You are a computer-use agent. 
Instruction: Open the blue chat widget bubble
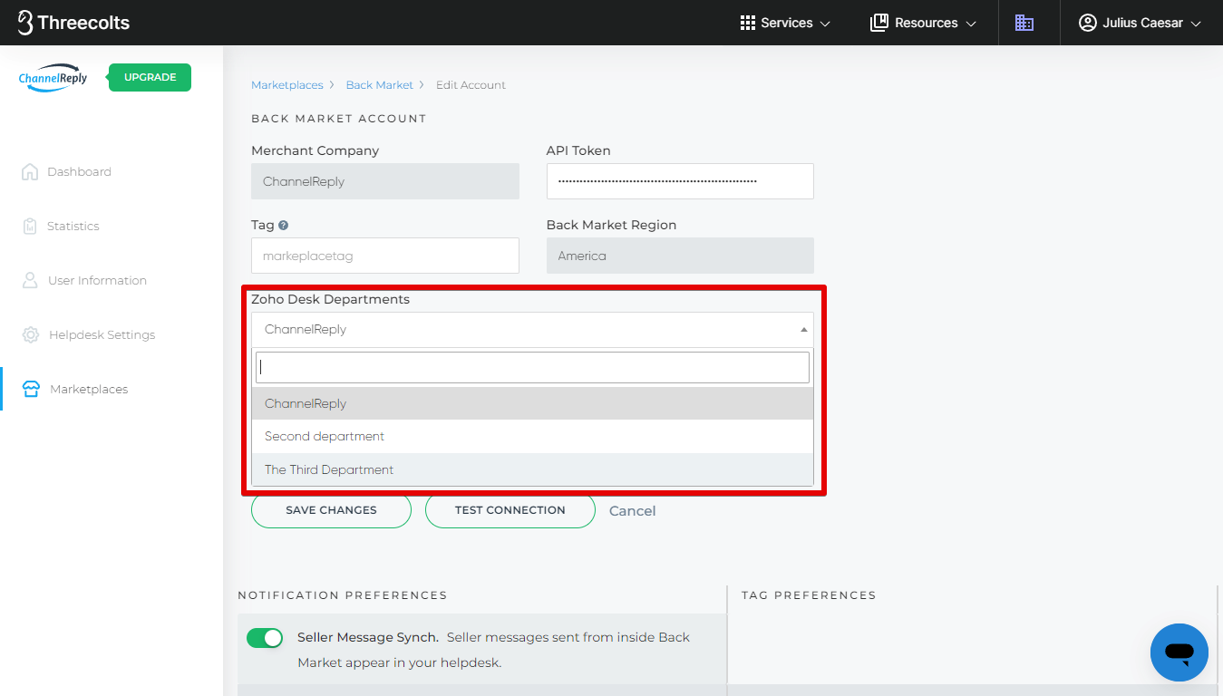1179,652
